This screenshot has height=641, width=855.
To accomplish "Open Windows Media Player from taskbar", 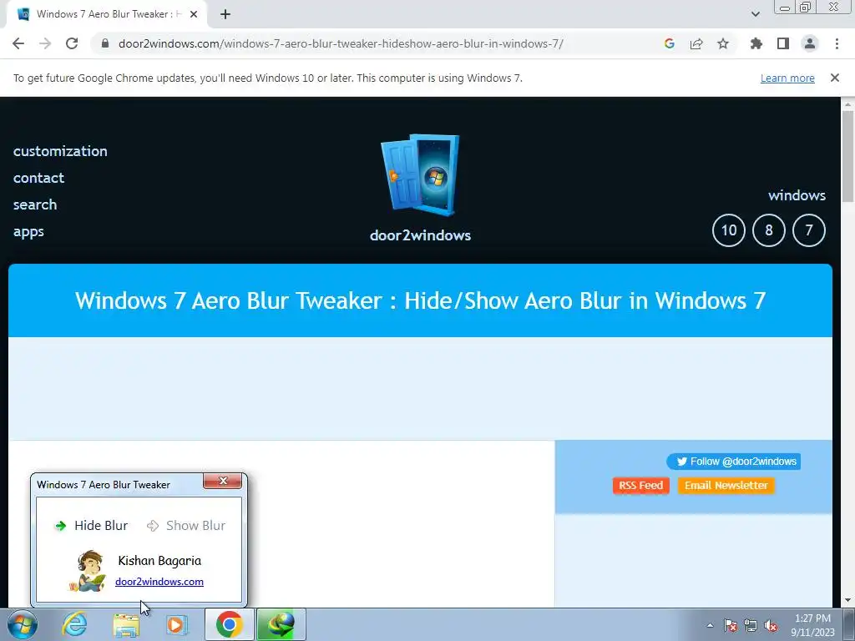I will 176,624.
